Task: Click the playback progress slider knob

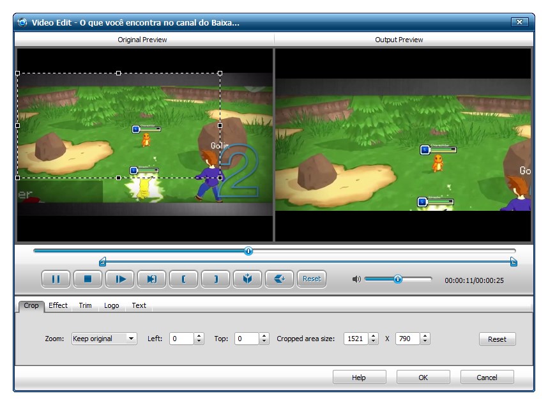Action: point(248,251)
